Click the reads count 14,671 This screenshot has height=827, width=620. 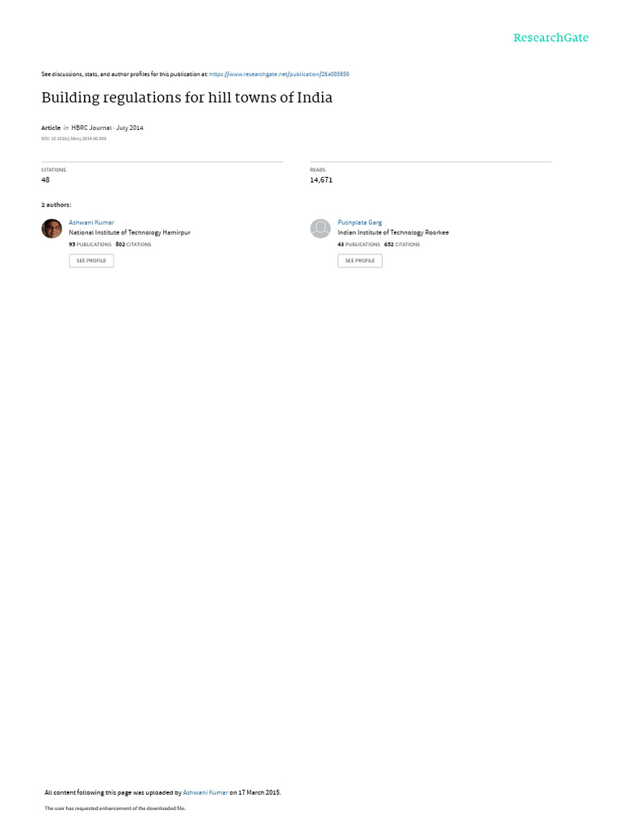pyautogui.click(x=321, y=180)
